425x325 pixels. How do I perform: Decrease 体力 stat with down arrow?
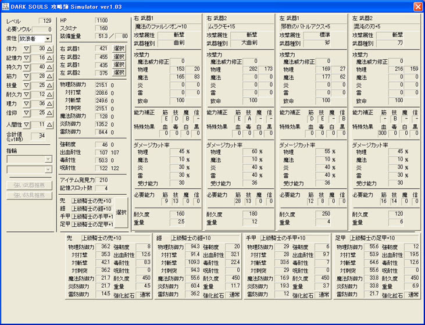[26, 49]
